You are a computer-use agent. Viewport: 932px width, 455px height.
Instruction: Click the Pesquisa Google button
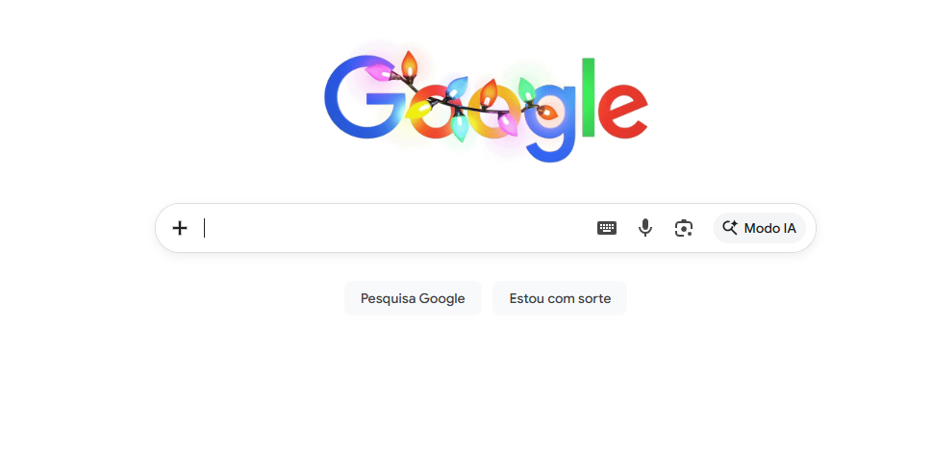[413, 298]
